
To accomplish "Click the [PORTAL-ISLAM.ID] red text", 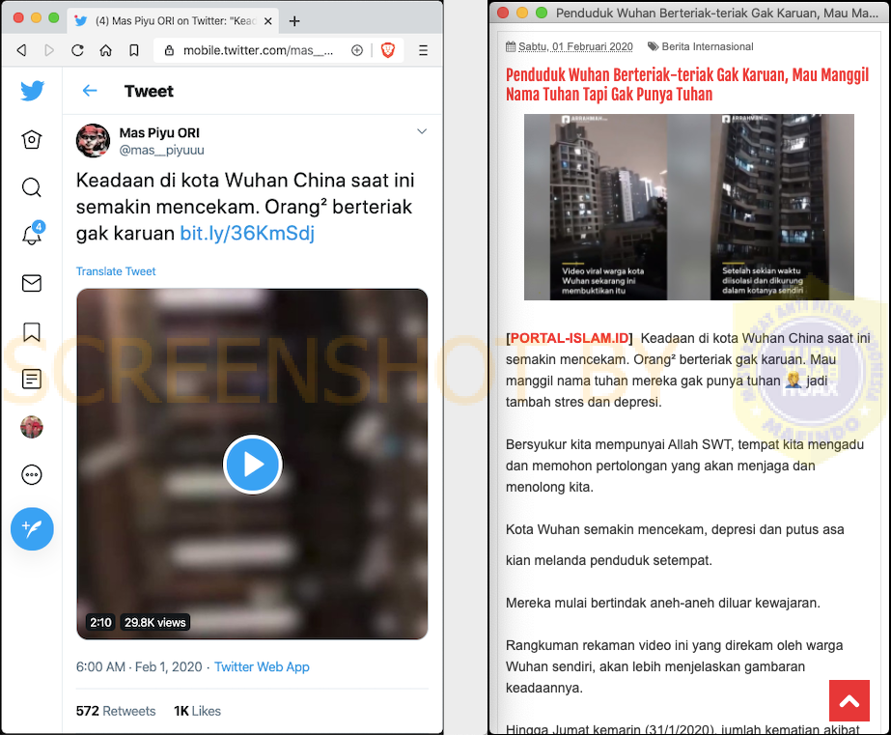I will (570, 338).
